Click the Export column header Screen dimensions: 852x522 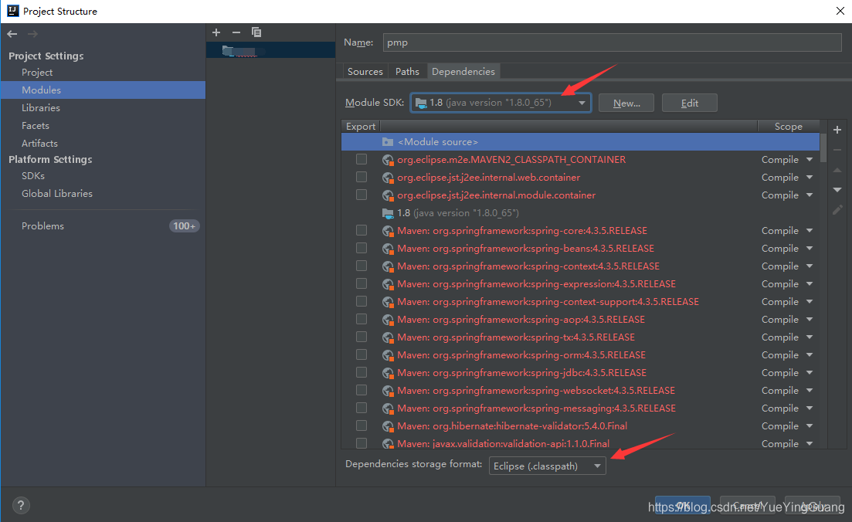(361, 127)
